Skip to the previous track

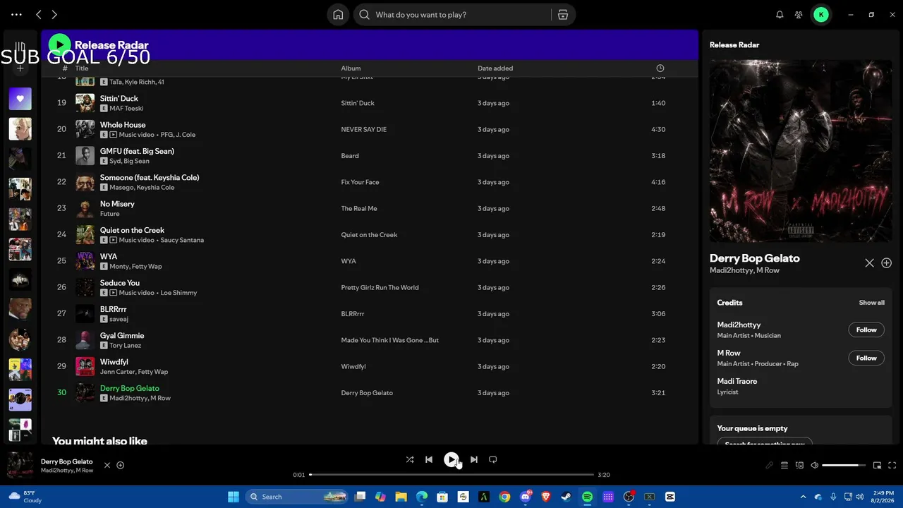(429, 459)
